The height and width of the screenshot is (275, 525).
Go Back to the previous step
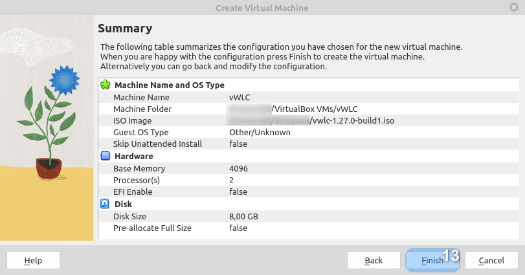click(374, 260)
